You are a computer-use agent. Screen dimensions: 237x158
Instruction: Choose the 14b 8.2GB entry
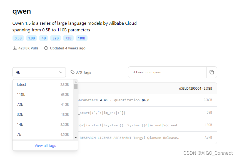43,124
